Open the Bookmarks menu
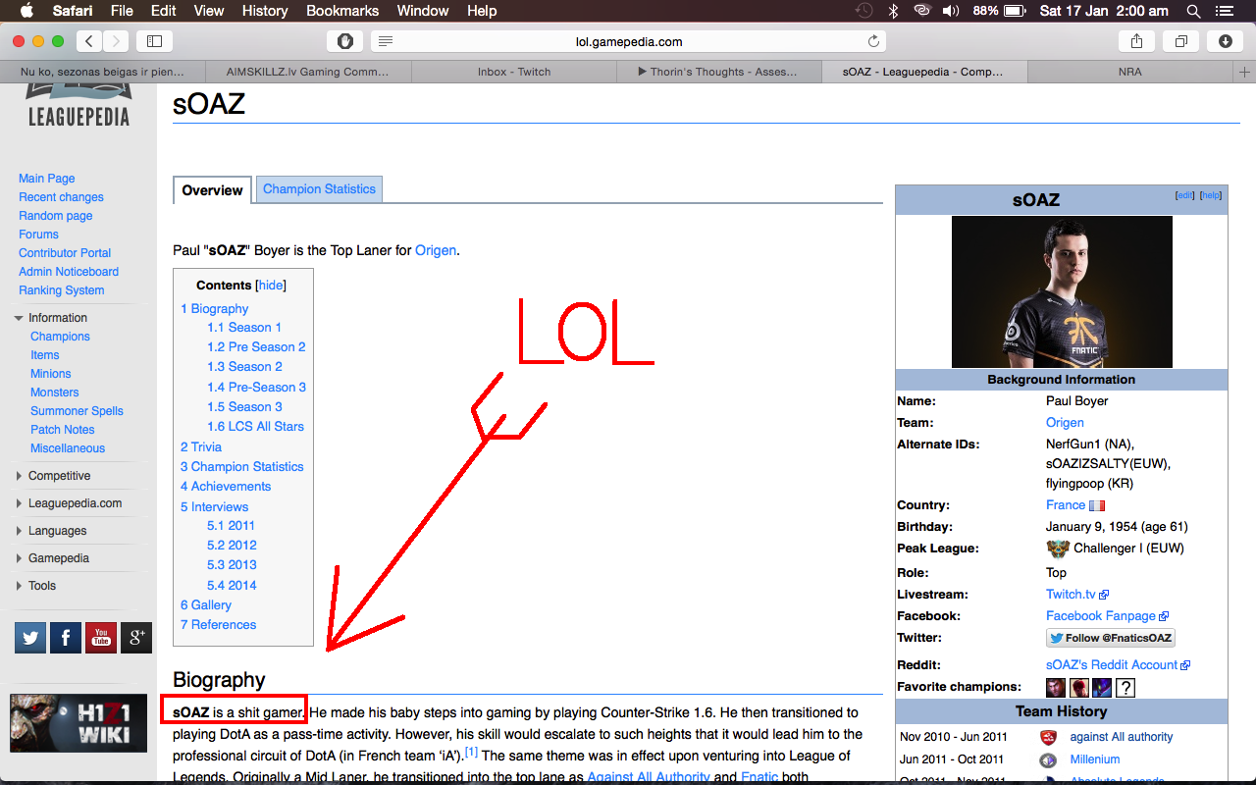 tap(342, 11)
